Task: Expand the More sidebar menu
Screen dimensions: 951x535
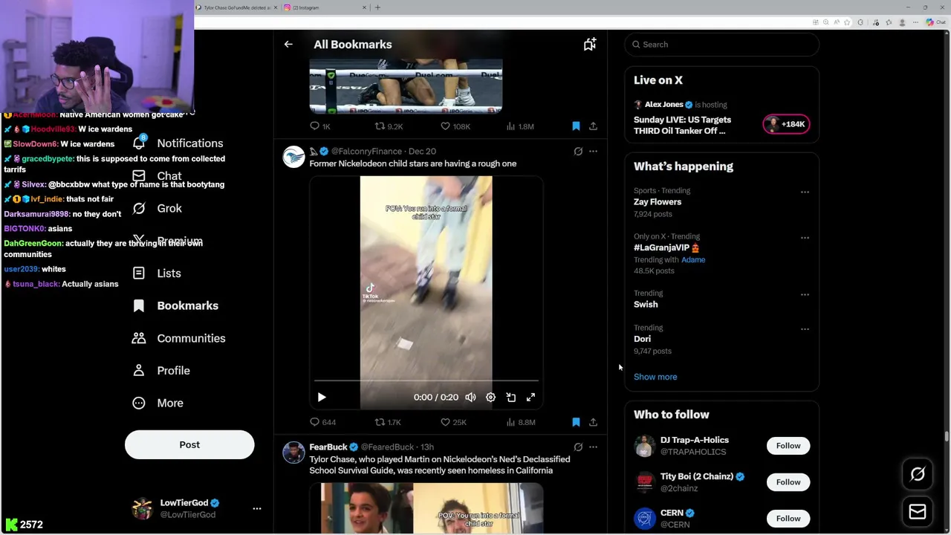Action: [158, 403]
